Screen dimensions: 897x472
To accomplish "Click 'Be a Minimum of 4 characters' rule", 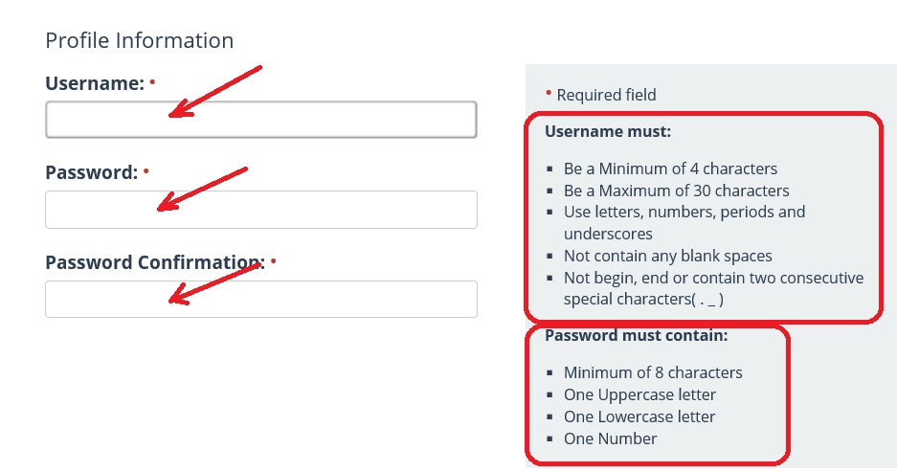I will 670,169.
